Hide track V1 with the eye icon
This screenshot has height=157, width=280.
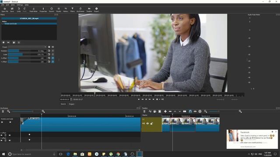click(x=147, y=123)
